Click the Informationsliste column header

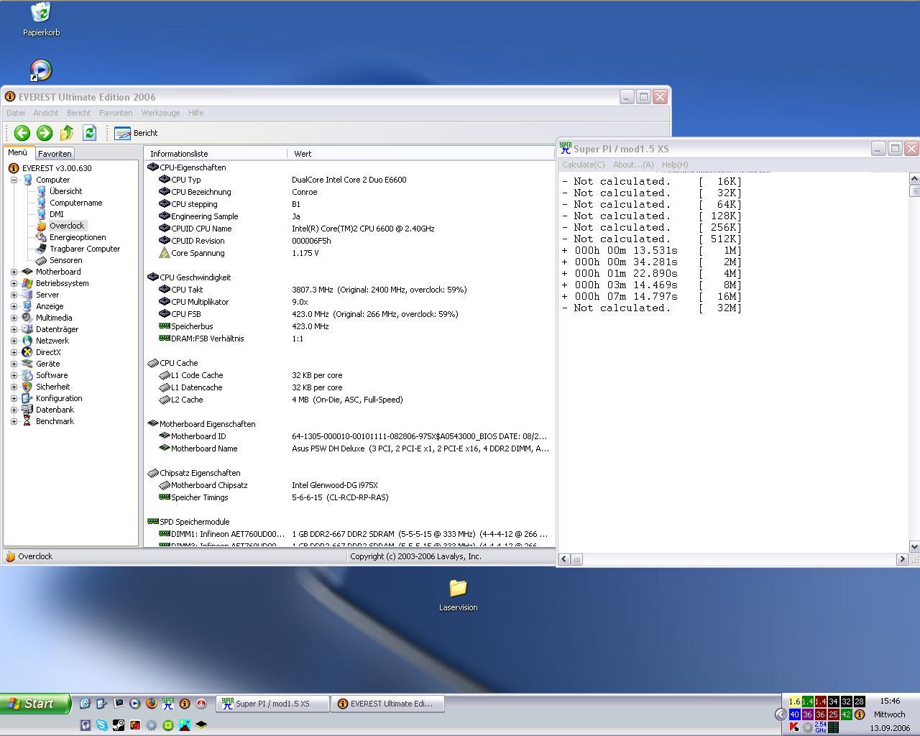tap(215, 154)
